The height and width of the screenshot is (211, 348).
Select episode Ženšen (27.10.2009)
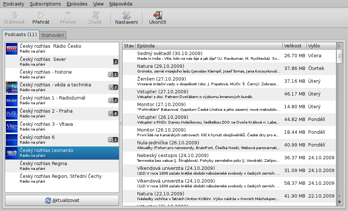pyautogui.click(x=229, y=81)
